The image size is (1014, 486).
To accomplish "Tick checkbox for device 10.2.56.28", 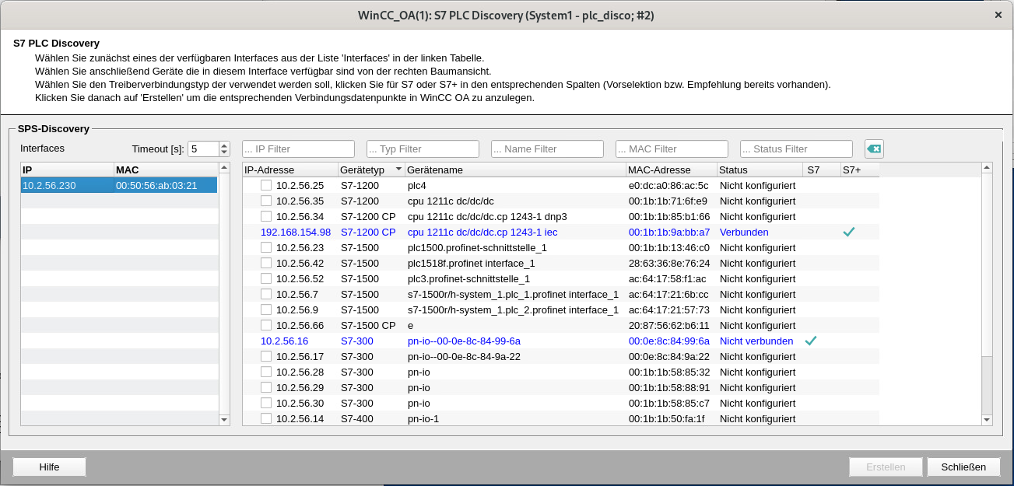I will click(266, 372).
